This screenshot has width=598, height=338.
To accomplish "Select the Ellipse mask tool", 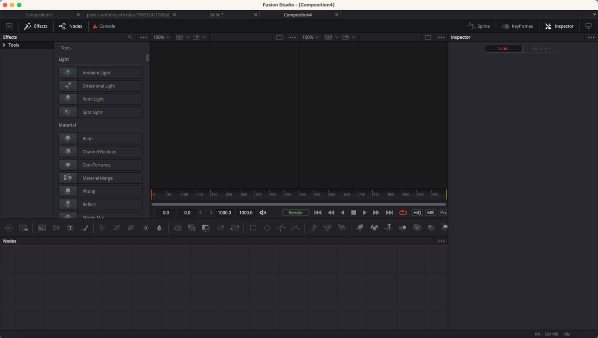I will (267, 227).
